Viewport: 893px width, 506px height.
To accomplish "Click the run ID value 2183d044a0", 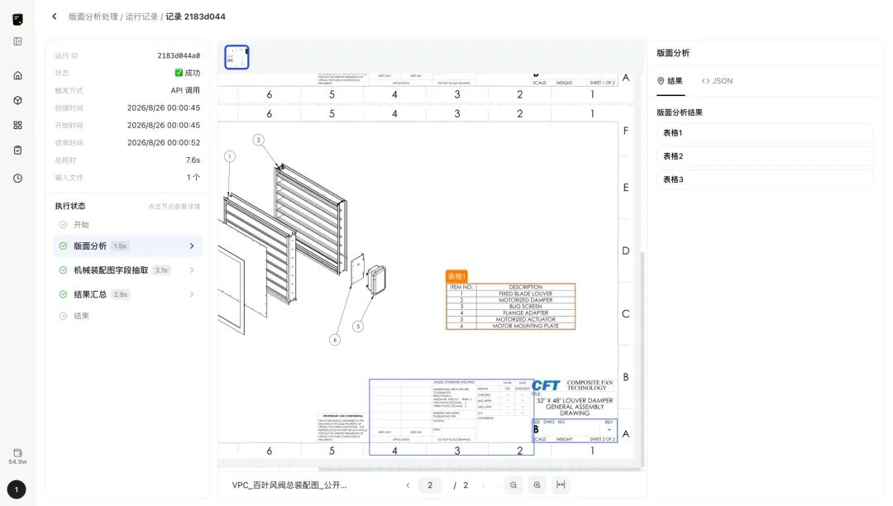I will pos(179,55).
